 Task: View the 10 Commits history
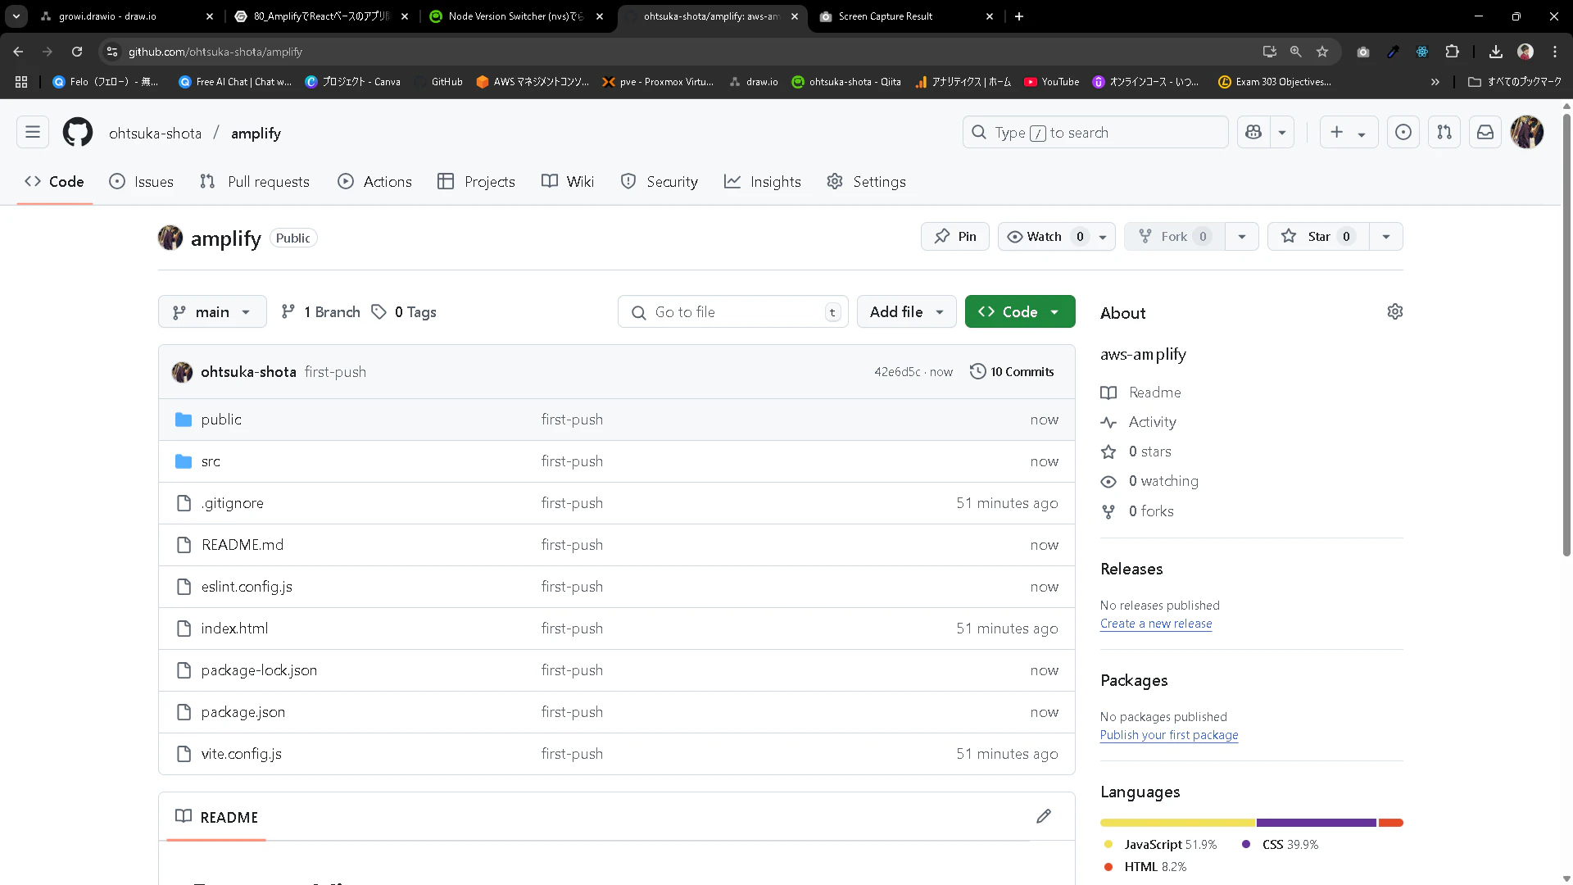click(1012, 372)
